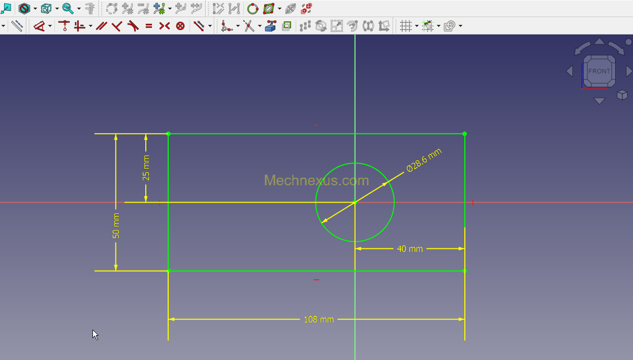Open the trim tool dropdown arrow
The height and width of the screenshot is (360, 633).
[x=260, y=26]
